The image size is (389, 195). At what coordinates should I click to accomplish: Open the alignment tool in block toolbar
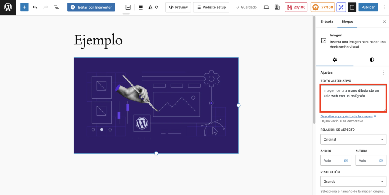coord(141,7)
